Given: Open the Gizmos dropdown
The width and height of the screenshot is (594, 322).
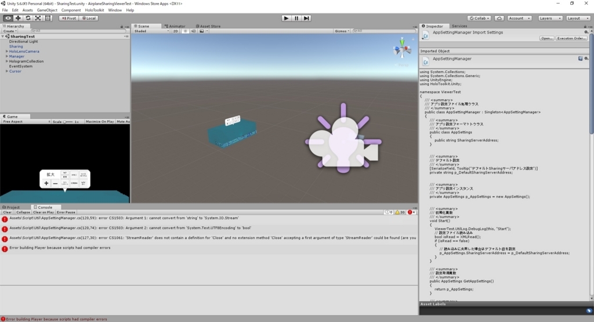Looking at the screenshot, I should [342, 31].
